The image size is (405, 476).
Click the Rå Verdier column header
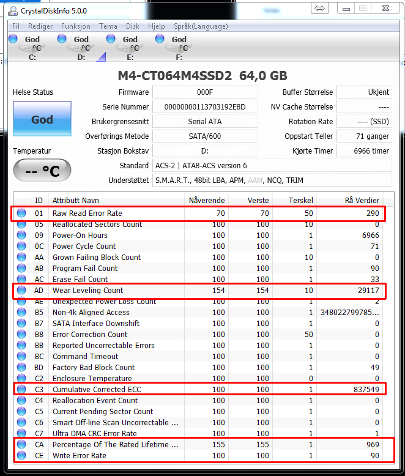click(350, 200)
